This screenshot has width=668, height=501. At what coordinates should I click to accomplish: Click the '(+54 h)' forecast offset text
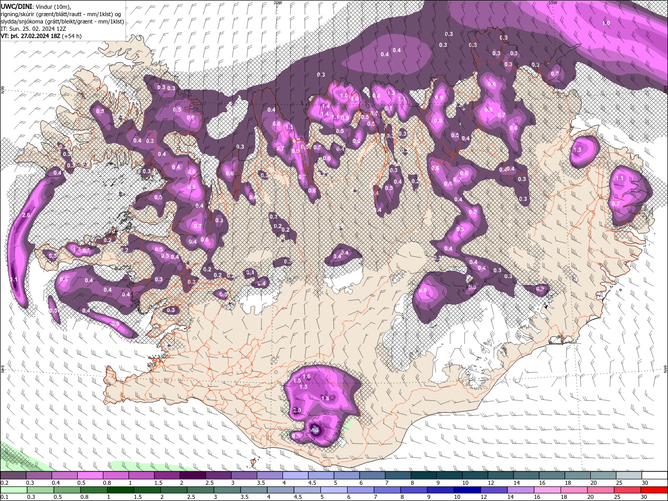point(71,36)
